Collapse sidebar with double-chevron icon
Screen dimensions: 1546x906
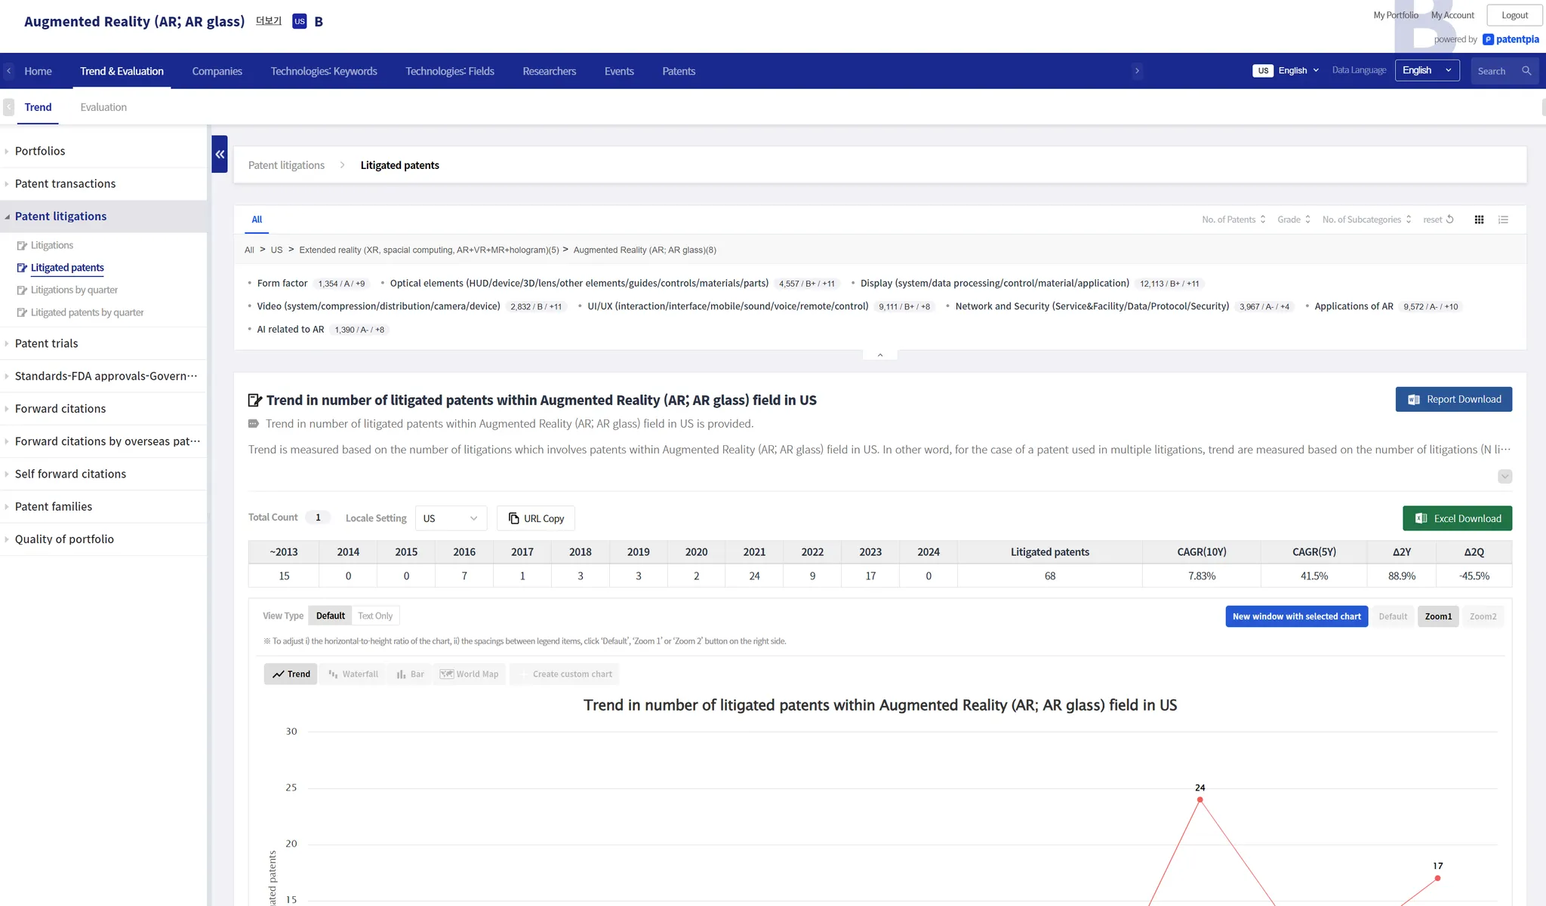220,154
